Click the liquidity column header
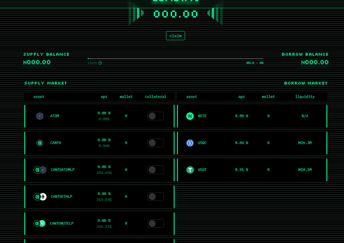344x243 pixels. click(305, 97)
